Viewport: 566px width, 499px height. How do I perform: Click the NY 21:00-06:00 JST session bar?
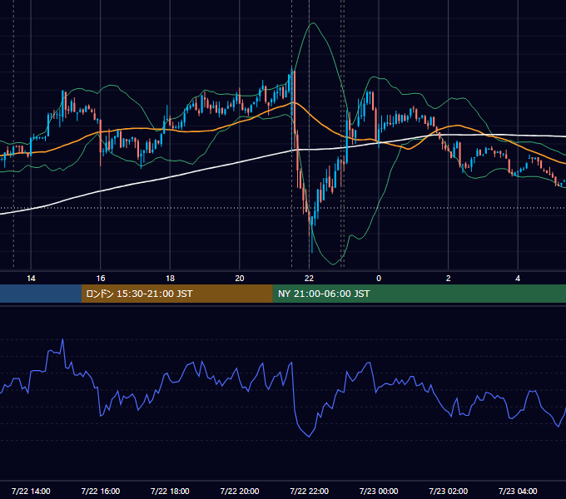point(419,294)
